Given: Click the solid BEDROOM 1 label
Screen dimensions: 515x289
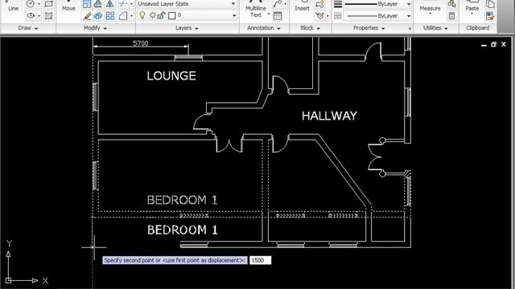Looking at the screenshot, I should click(x=183, y=230).
